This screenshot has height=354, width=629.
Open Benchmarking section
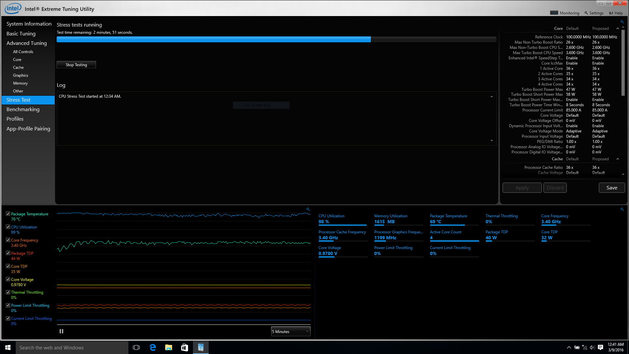pyautogui.click(x=23, y=109)
